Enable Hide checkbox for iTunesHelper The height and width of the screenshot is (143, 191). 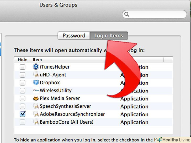pyautogui.click(x=23, y=67)
